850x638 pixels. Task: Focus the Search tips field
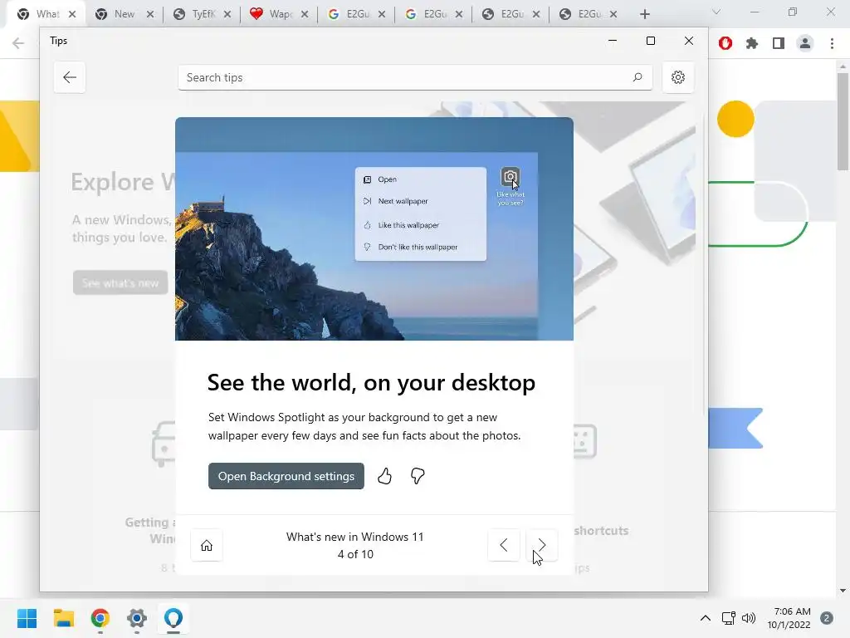pyautogui.click(x=415, y=77)
